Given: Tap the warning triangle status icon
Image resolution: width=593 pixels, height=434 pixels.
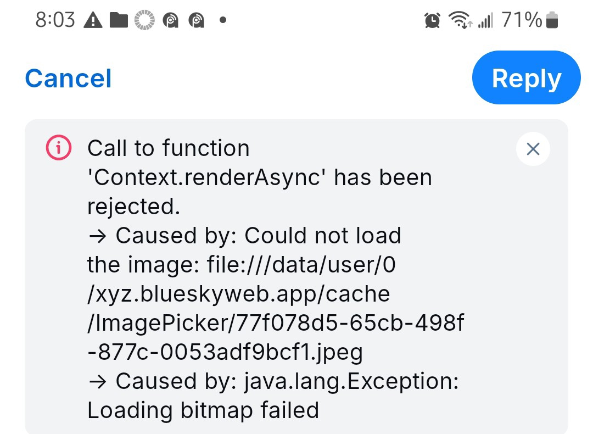Looking at the screenshot, I should (x=92, y=21).
